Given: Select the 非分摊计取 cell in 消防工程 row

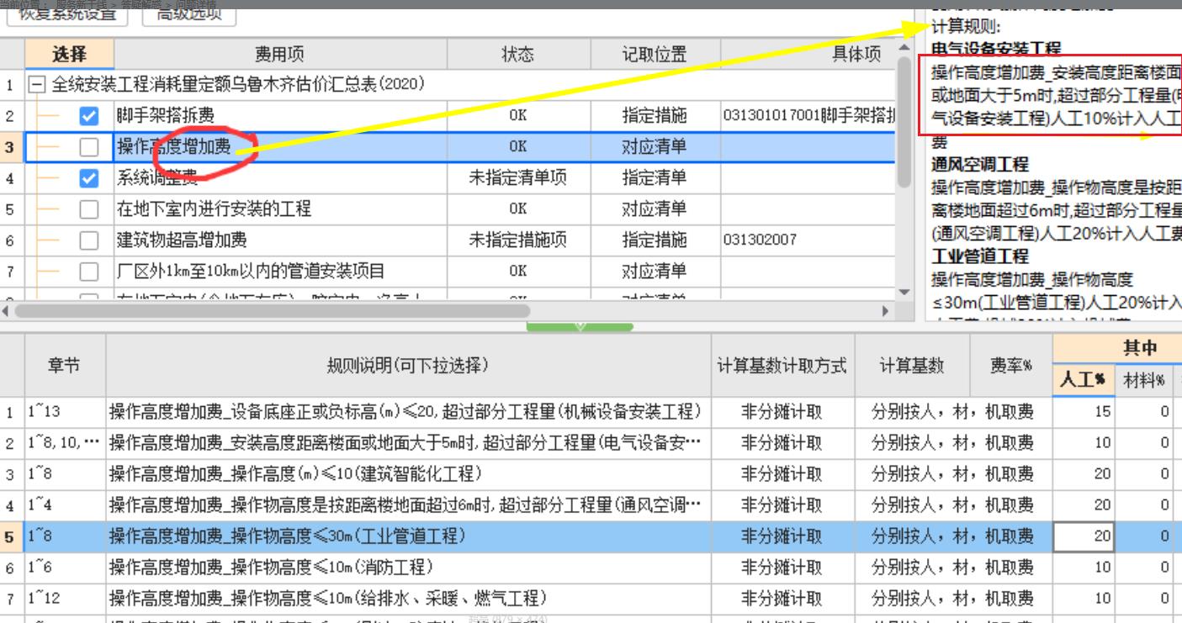Looking at the screenshot, I should pos(782,568).
